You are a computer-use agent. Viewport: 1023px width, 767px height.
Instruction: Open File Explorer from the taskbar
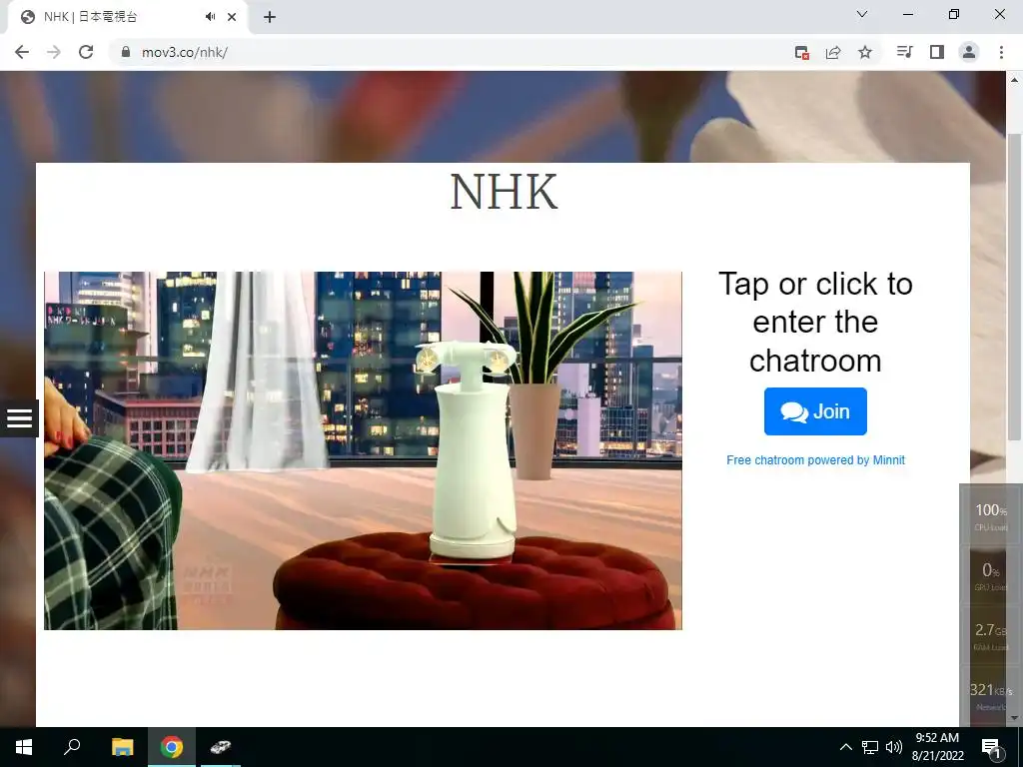pyautogui.click(x=122, y=747)
